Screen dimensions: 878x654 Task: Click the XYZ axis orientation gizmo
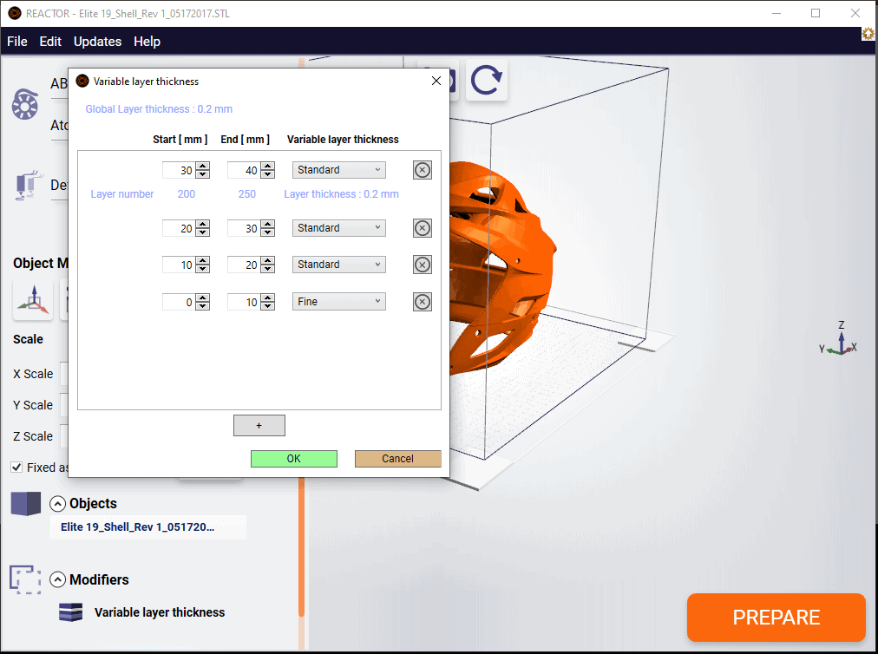click(x=839, y=340)
